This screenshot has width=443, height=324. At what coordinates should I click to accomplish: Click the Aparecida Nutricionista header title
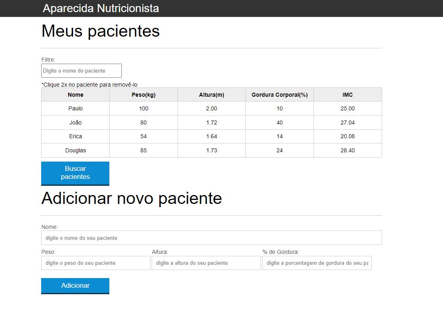click(x=101, y=8)
